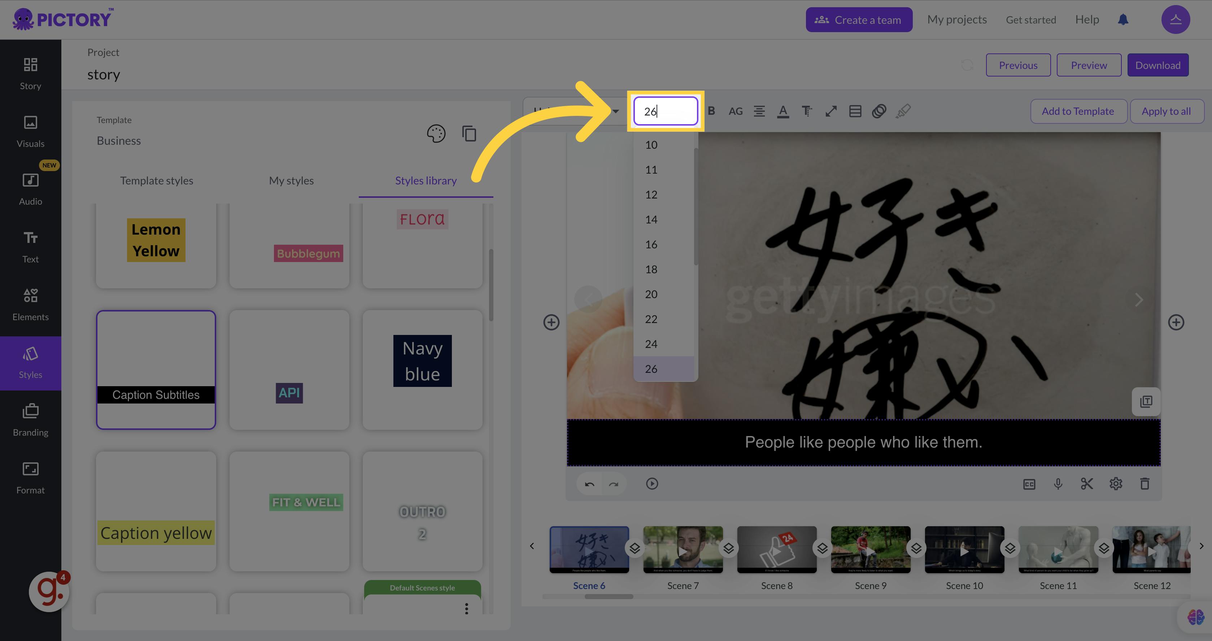Select font size 26 in list
The image size is (1212, 641).
click(663, 369)
